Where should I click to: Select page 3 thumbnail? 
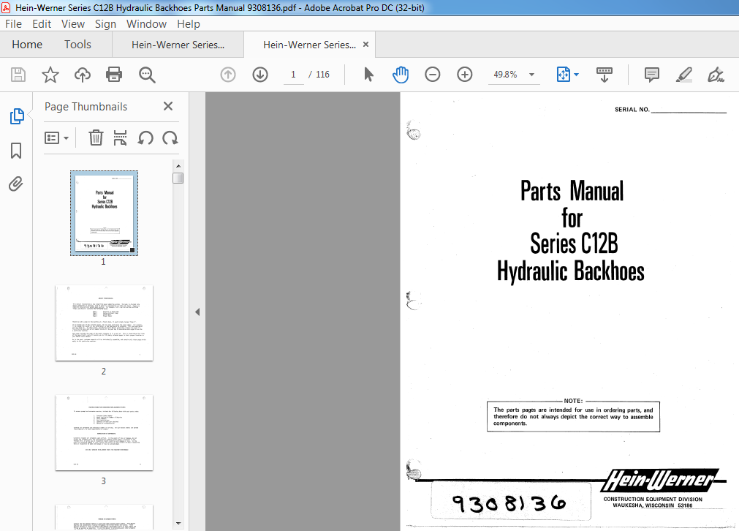pyautogui.click(x=104, y=432)
